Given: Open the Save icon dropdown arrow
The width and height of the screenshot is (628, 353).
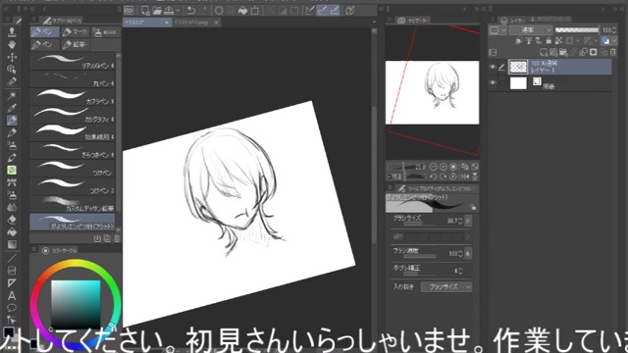Looking at the screenshot, I should [x=178, y=11].
